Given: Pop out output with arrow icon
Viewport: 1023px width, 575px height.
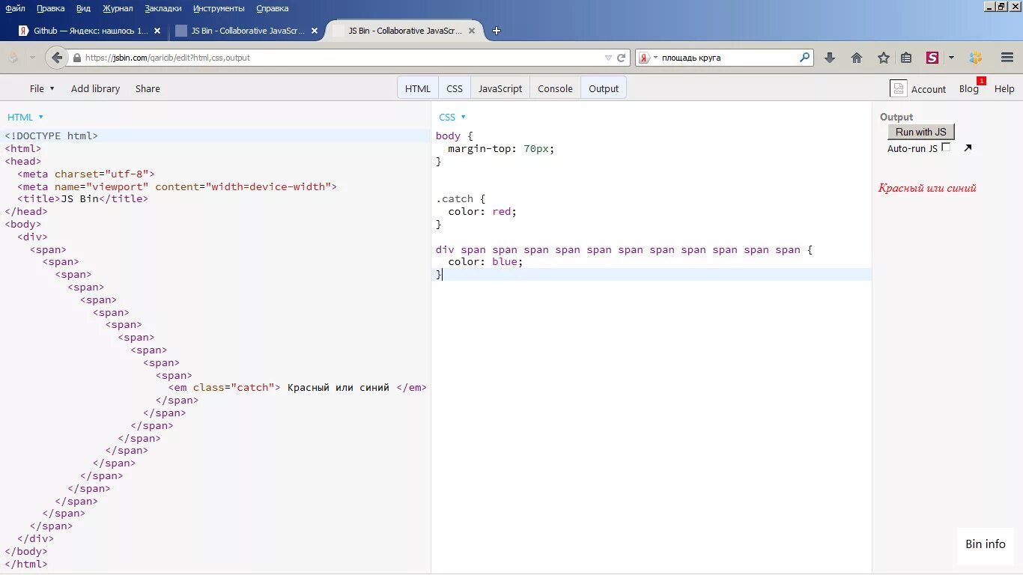Looking at the screenshot, I should pyautogui.click(x=968, y=148).
